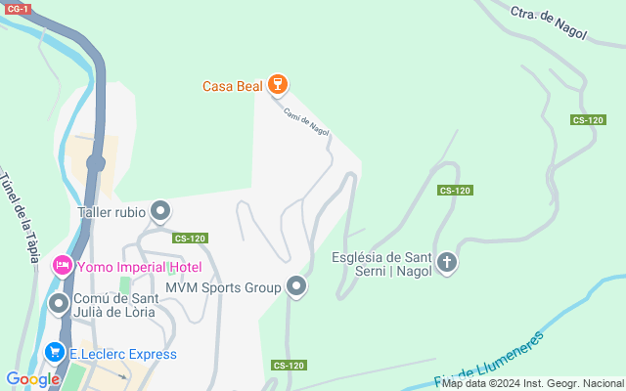Click the CS-120 shield near Taller rubio
The image size is (626, 391).
pyautogui.click(x=190, y=239)
